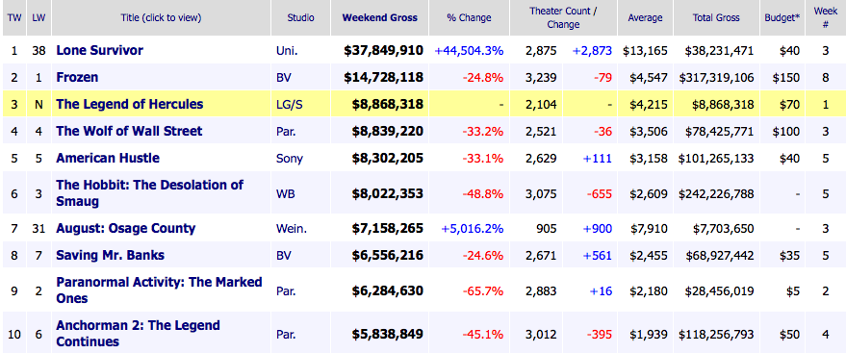846x353 pixels.
Task: Open the Frozen title link
Action: click(77, 77)
